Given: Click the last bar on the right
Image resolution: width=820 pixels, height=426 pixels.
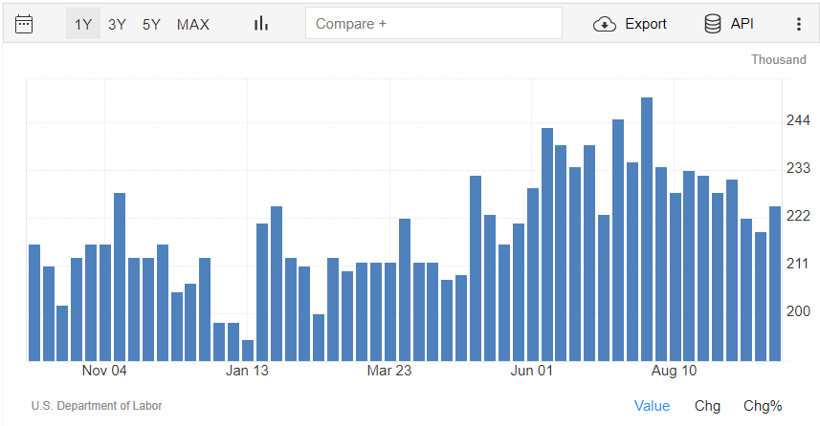Looking at the screenshot, I should 775,284.
